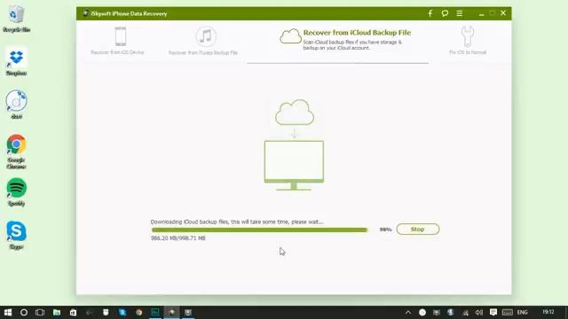Screen dimensions: 568x319
Task: Open Chrome from the taskbar
Action: [x=138, y=312]
